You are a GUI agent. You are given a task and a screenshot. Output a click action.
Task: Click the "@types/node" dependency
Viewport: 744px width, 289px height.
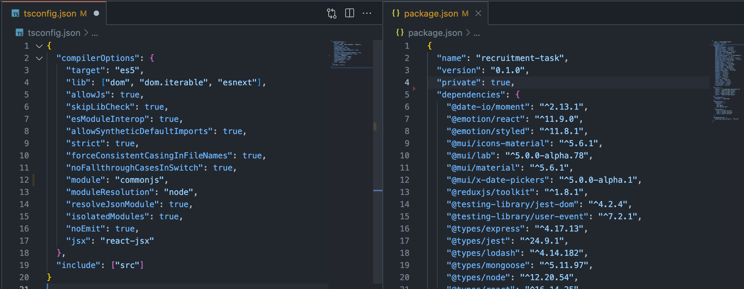tap(478, 277)
